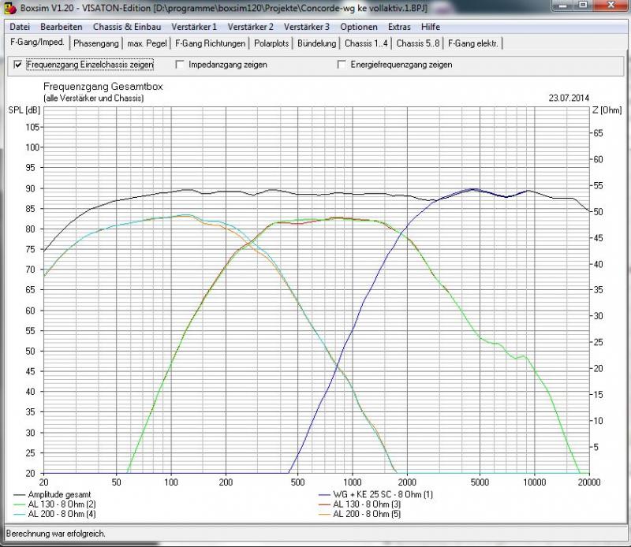This screenshot has height=547, width=631.
Task: Enable Impedanzgang zeigen checkbox
Action: tap(181, 65)
